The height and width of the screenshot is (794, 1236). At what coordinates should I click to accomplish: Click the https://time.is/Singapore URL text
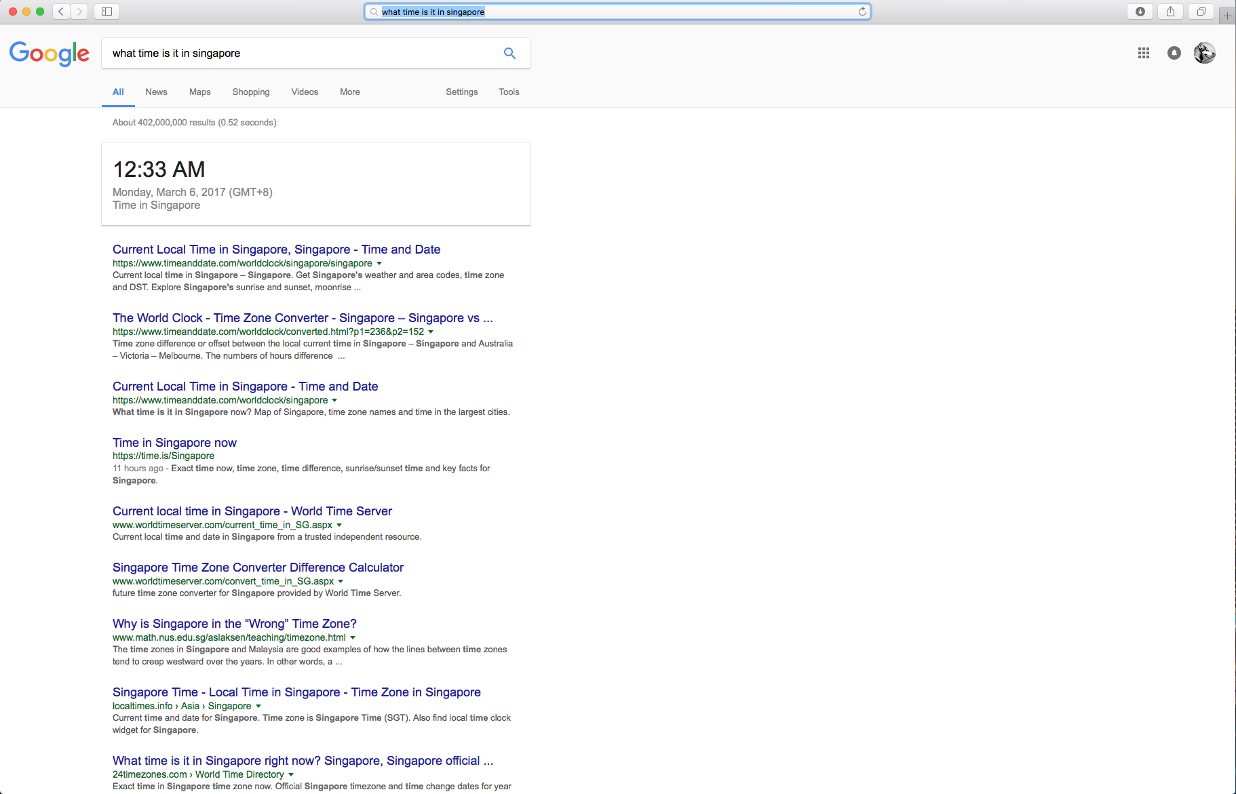coord(163,456)
